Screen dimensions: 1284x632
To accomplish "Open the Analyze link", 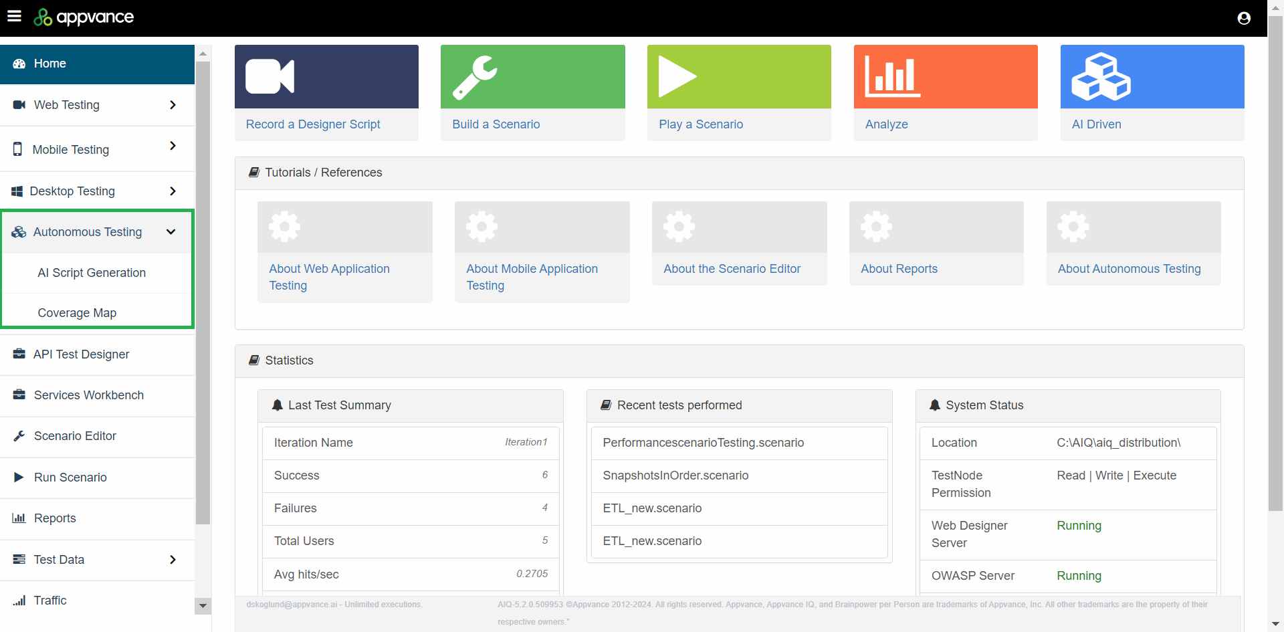I will [x=887, y=124].
